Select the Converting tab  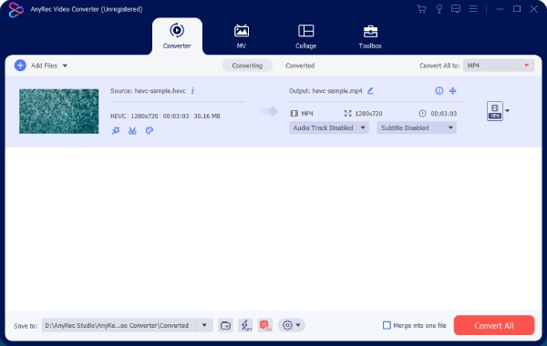(247, 66)
